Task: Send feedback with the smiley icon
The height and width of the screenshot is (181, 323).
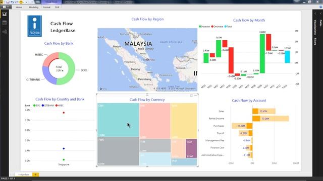Action: [x=21, y=2]
